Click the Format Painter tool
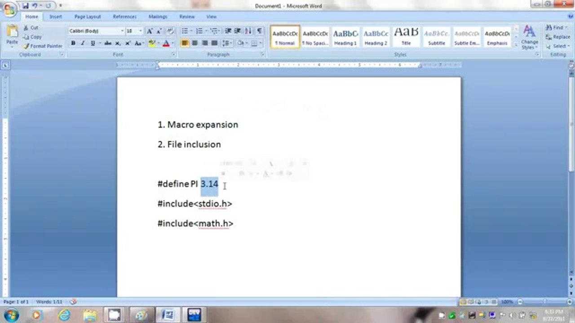Viewport: 575px width, 323px height. point(43,46)
